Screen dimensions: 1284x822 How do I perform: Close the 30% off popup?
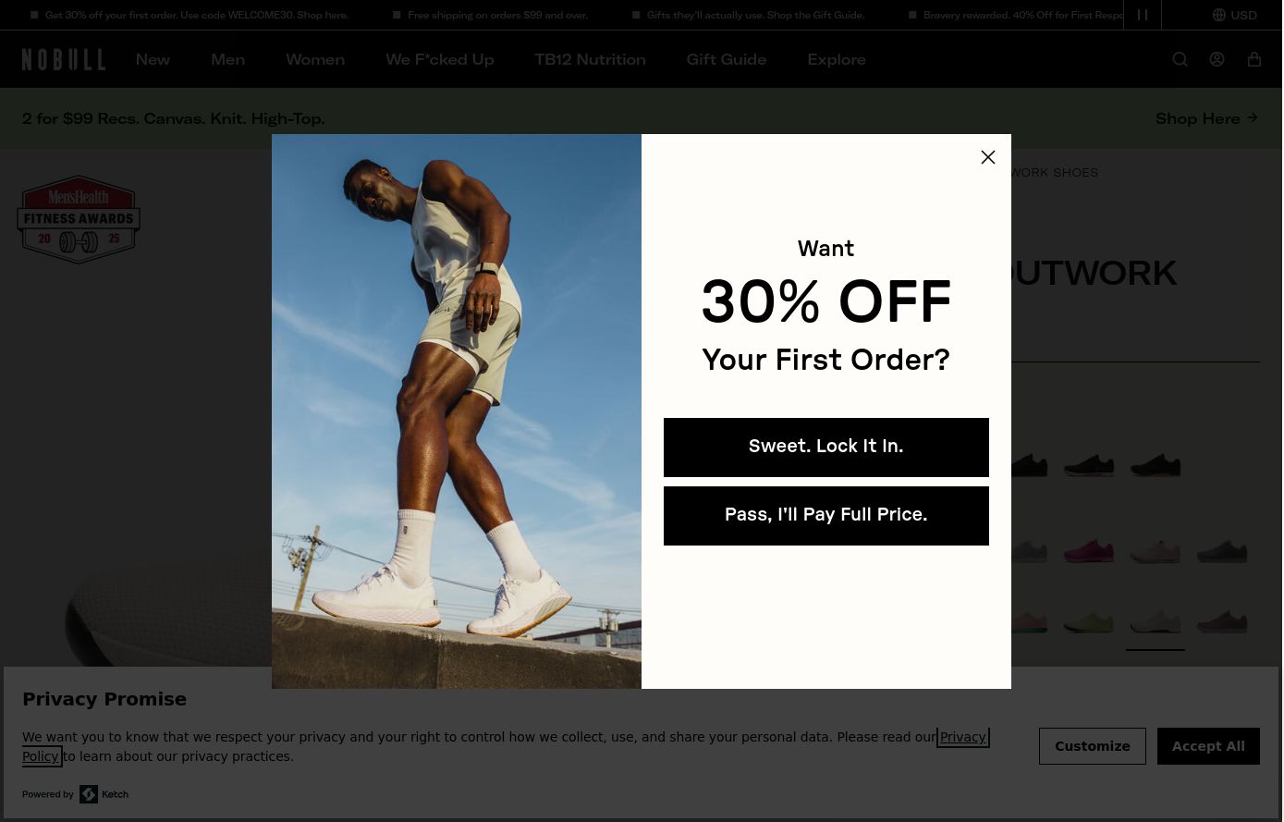(x=988, y=157)
